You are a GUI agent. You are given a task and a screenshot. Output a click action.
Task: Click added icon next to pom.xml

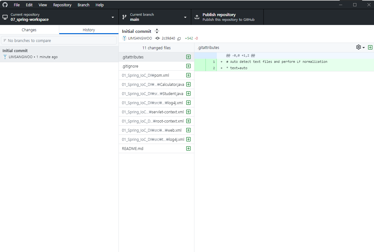tap(188, 75)
